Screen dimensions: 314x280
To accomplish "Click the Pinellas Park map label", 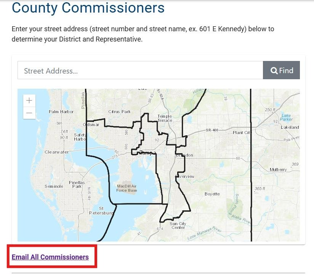I will click(x=77, y=184).
